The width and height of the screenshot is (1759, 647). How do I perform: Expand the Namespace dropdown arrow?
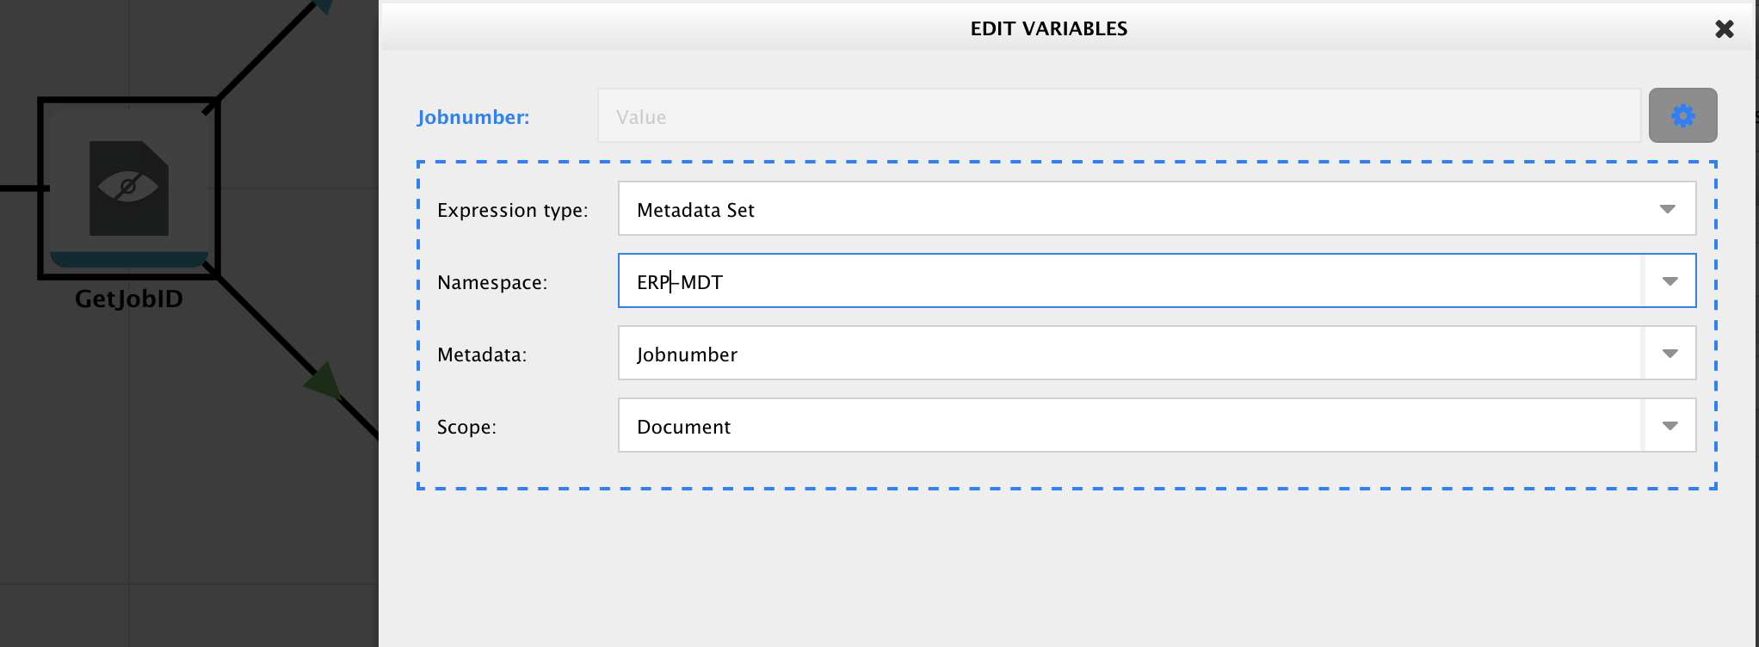pos(1670,281)
